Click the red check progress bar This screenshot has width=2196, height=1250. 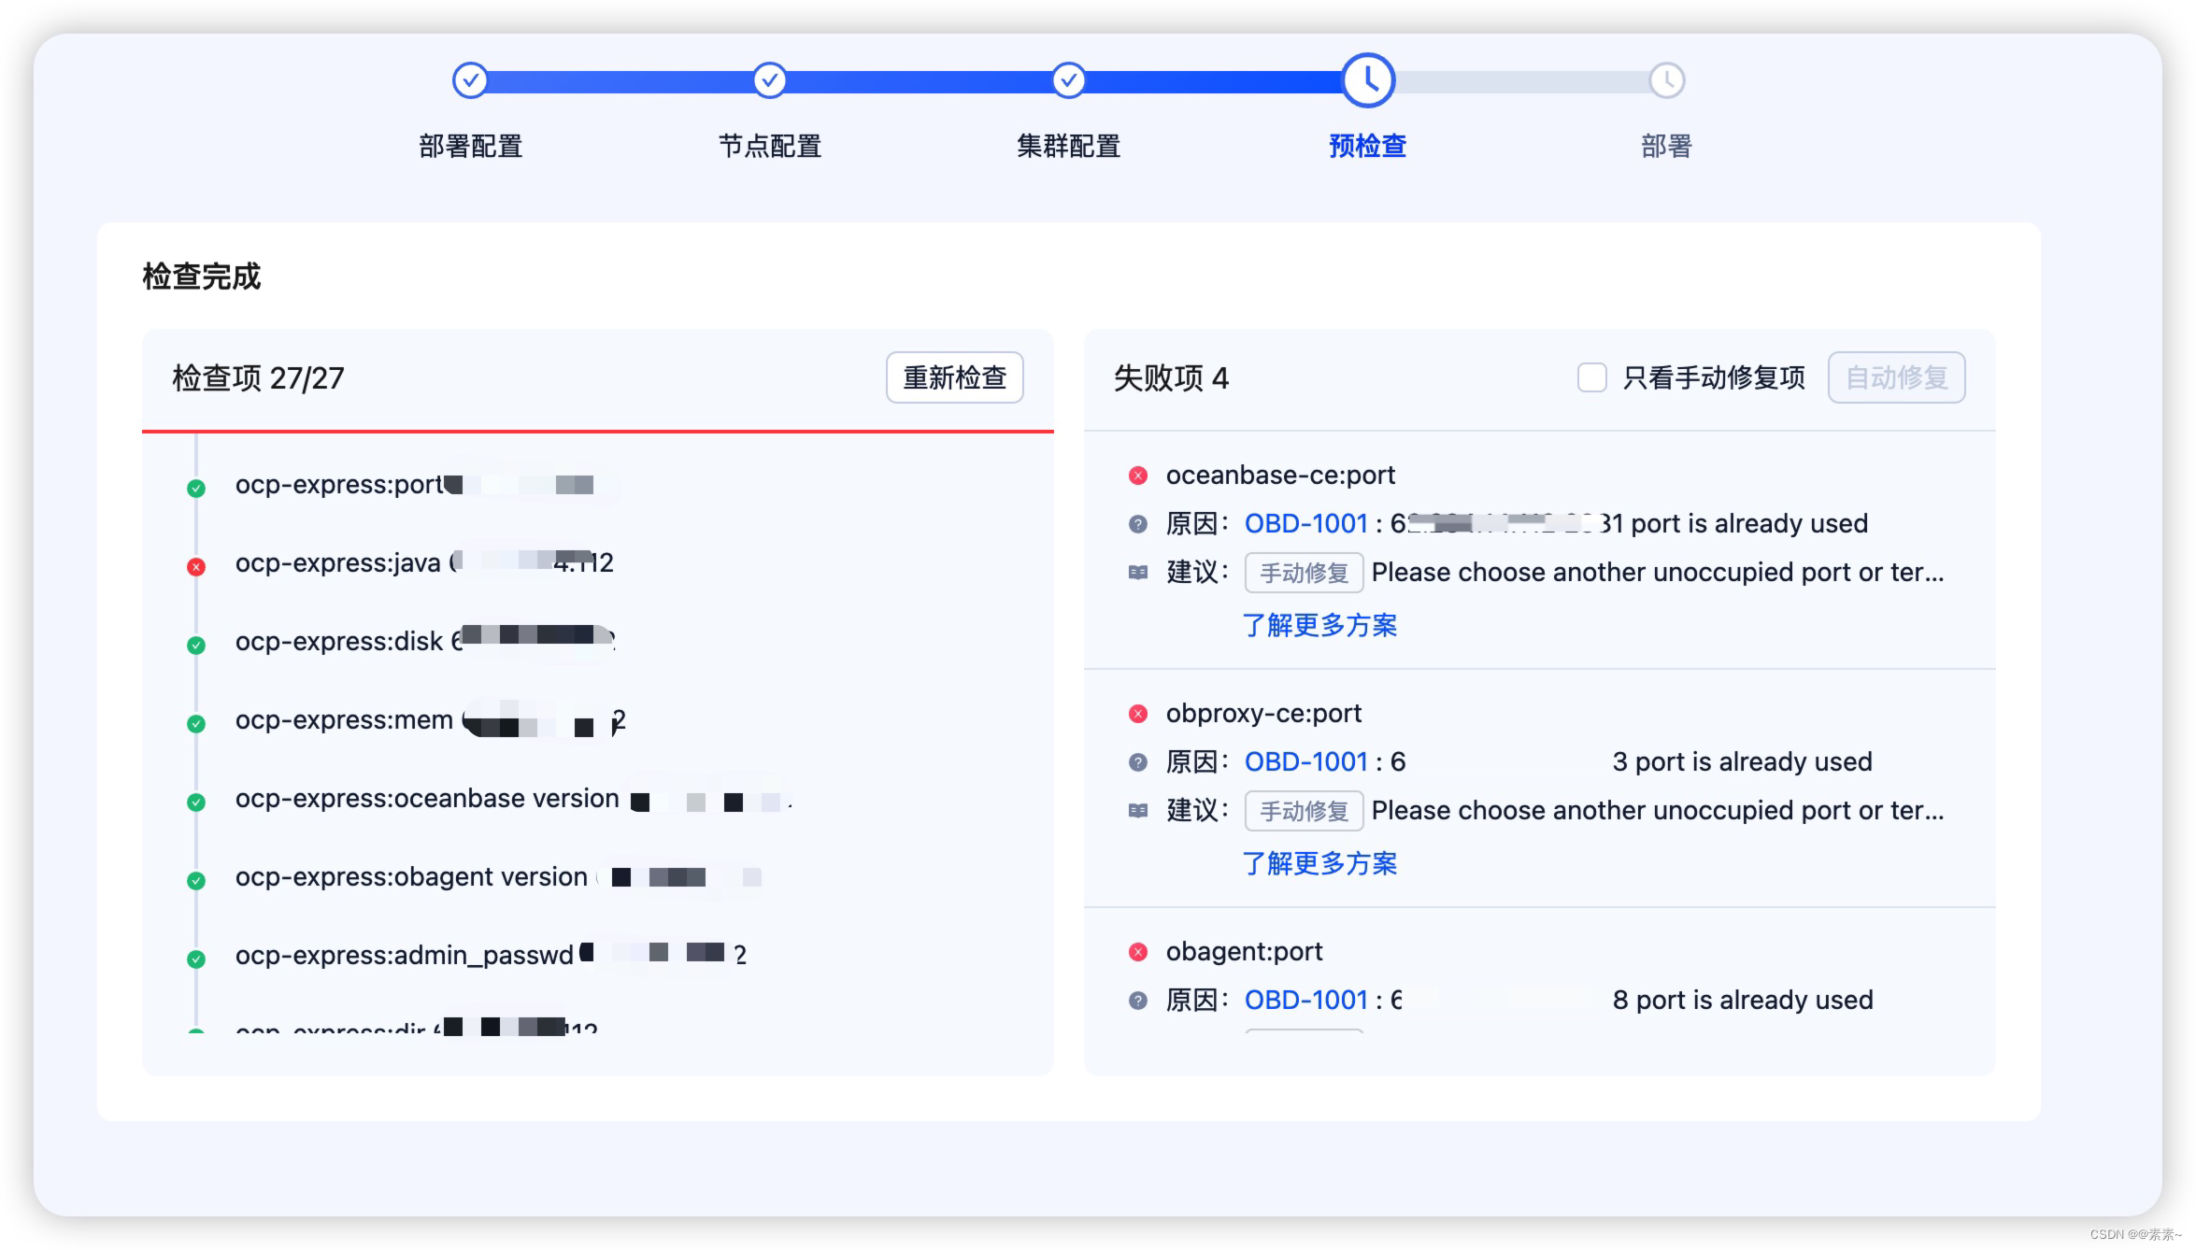click(x=598, y=432)
